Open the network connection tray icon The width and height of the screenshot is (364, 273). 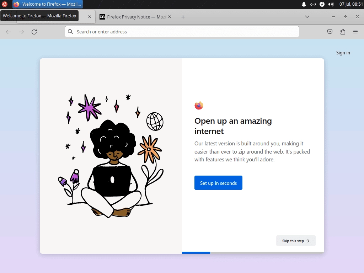pos(313,4)
